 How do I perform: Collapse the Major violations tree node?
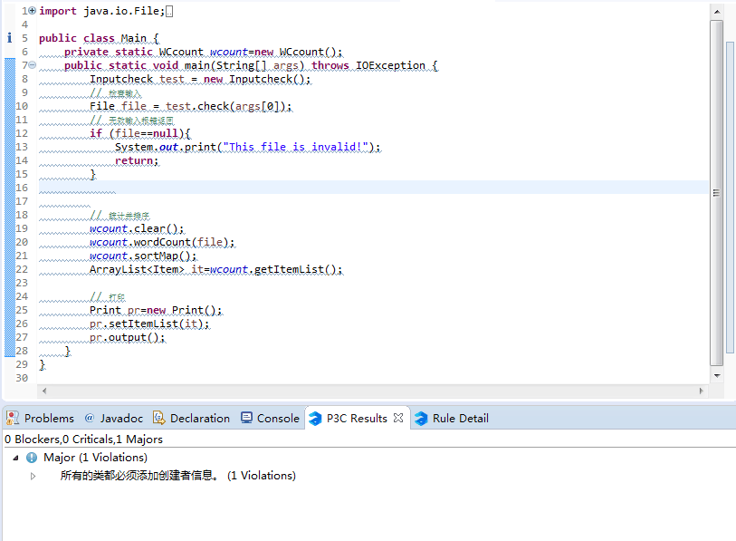15,458
